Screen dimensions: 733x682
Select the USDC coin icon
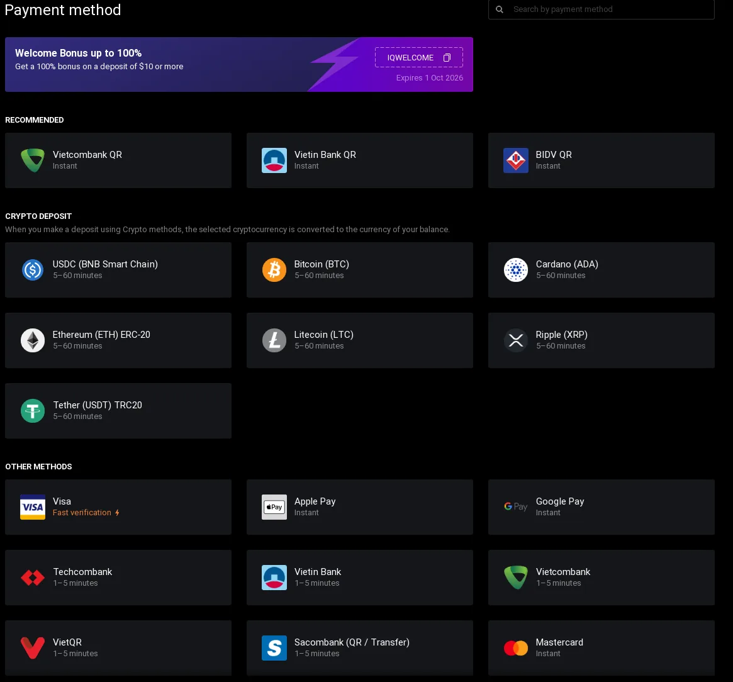click(x=33, y=270)
